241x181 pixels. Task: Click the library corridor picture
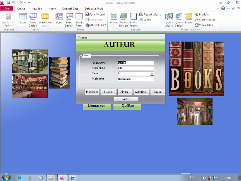(x=195, y=112)
